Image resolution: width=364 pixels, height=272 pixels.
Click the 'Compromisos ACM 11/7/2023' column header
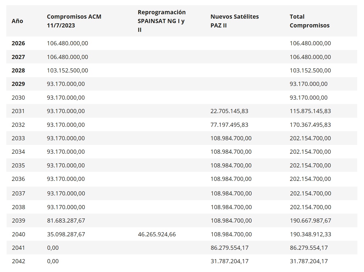(x=74, y=21)
